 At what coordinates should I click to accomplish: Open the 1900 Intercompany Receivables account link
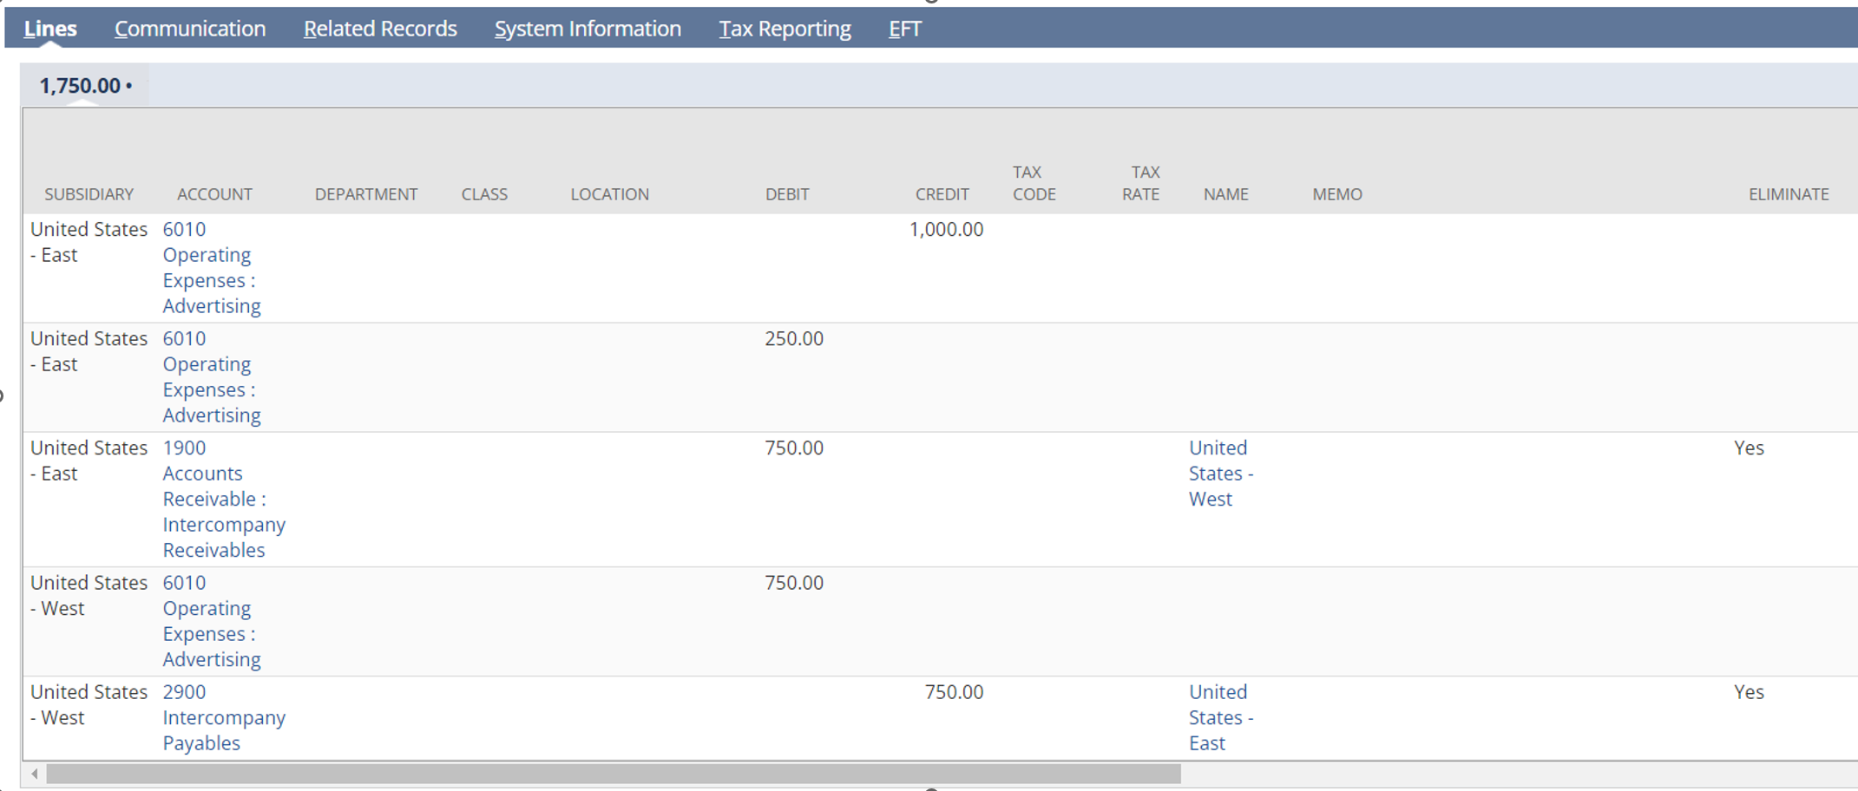(x=223, y=499)
